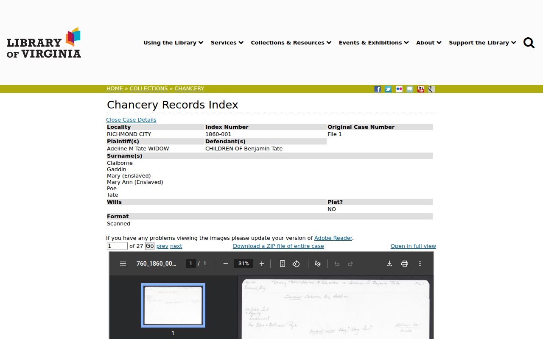
Task: Click the PDF page number field
Action: click(x=190, y=264)
